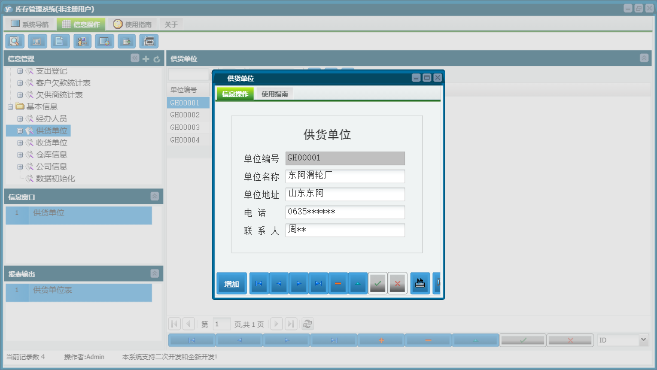This screenshot has height=370, width=657.
Task: Open the ID dropdown at bottom right
Action: click(643, 340)
